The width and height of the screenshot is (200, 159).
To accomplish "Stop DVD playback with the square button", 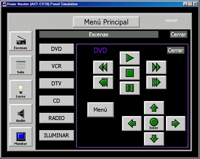I will [130, 73].
